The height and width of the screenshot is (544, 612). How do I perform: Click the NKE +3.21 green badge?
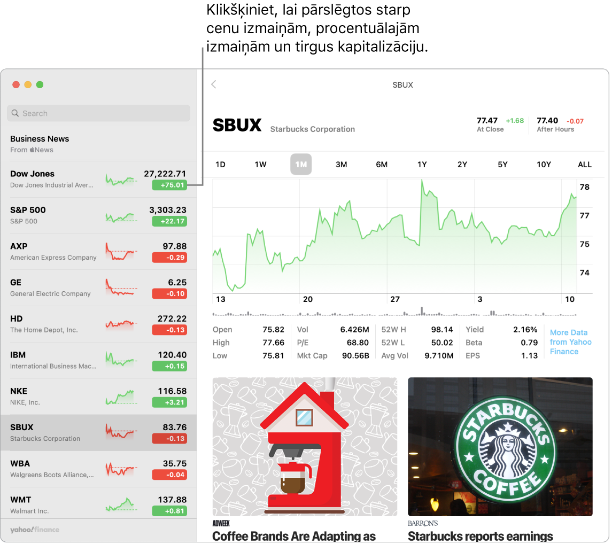169,402
